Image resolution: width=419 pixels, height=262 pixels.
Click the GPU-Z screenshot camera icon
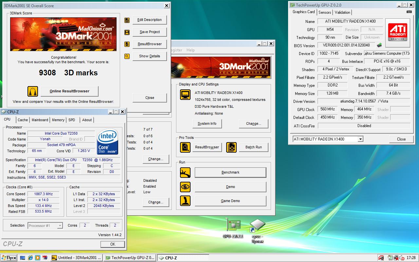pyautogui.click(x=409, y=12)
